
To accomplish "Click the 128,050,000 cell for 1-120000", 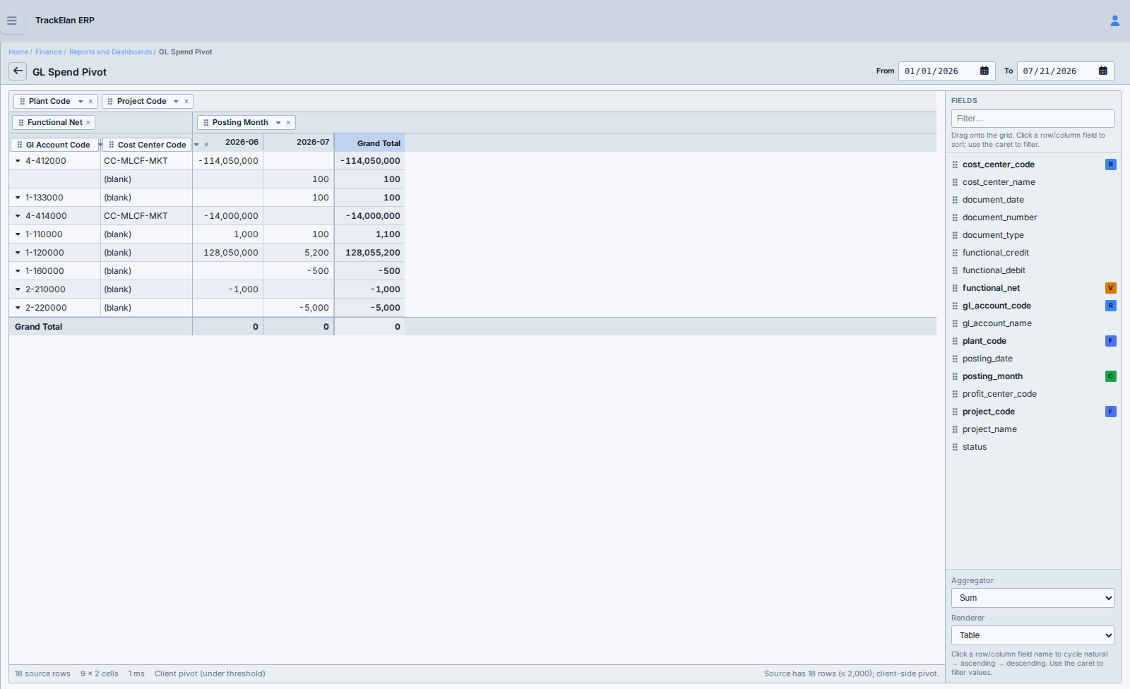I will [228, 253].
